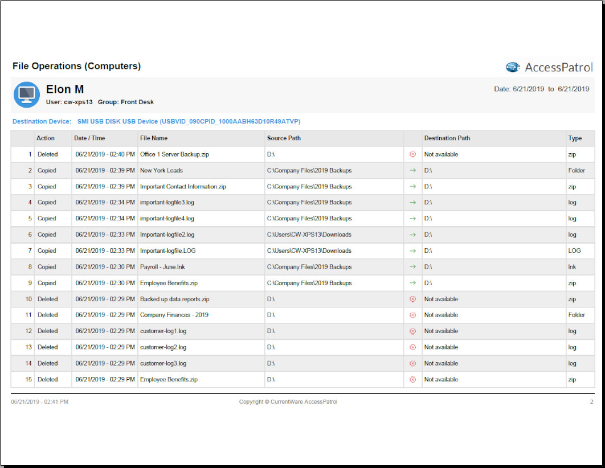Click the blue computer monitor icon
605x468 pixels.
pyautogui.click(x=27, y=95)
